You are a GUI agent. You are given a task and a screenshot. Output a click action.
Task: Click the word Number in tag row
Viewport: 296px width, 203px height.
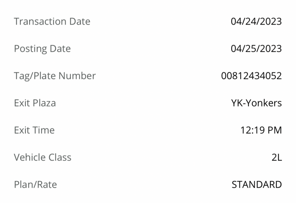77,76
